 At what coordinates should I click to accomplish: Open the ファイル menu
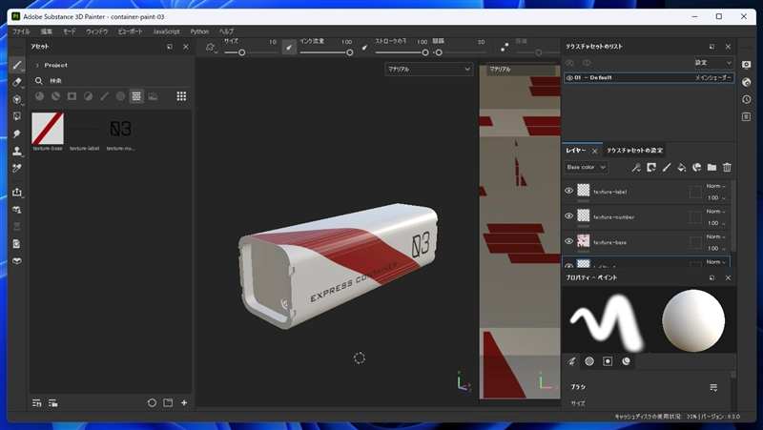point(20,31)
